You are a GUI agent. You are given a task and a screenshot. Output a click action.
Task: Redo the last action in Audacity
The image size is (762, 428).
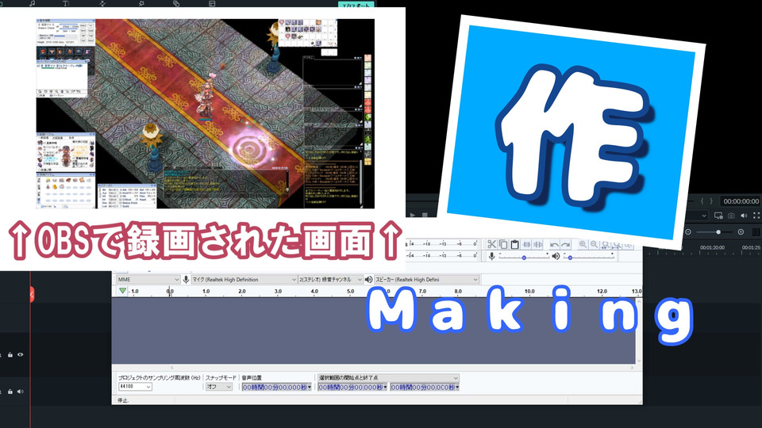[566, 245]
